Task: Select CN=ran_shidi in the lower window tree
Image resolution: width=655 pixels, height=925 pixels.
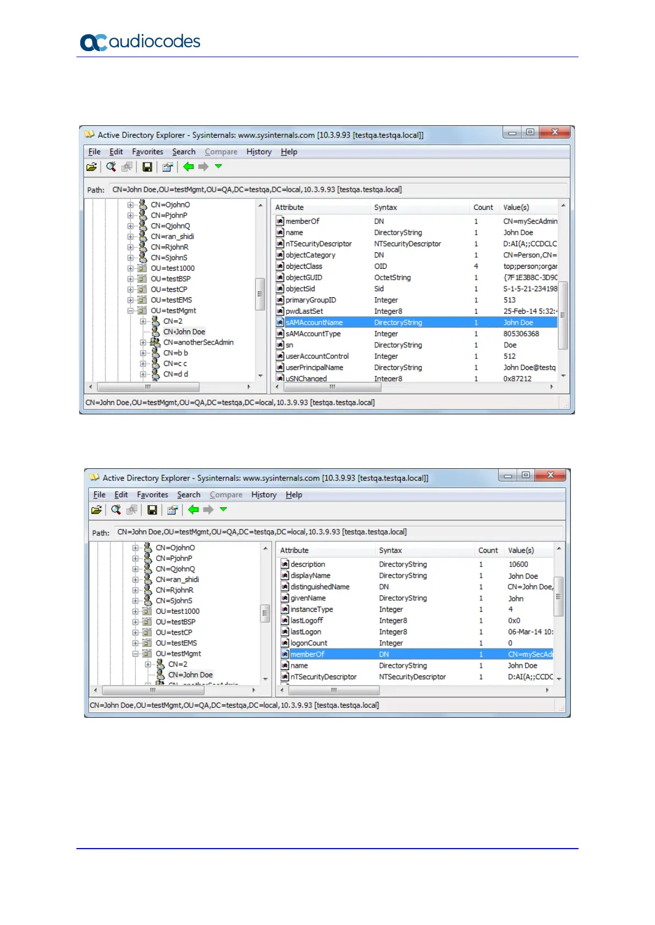Action: click(177, 580)
